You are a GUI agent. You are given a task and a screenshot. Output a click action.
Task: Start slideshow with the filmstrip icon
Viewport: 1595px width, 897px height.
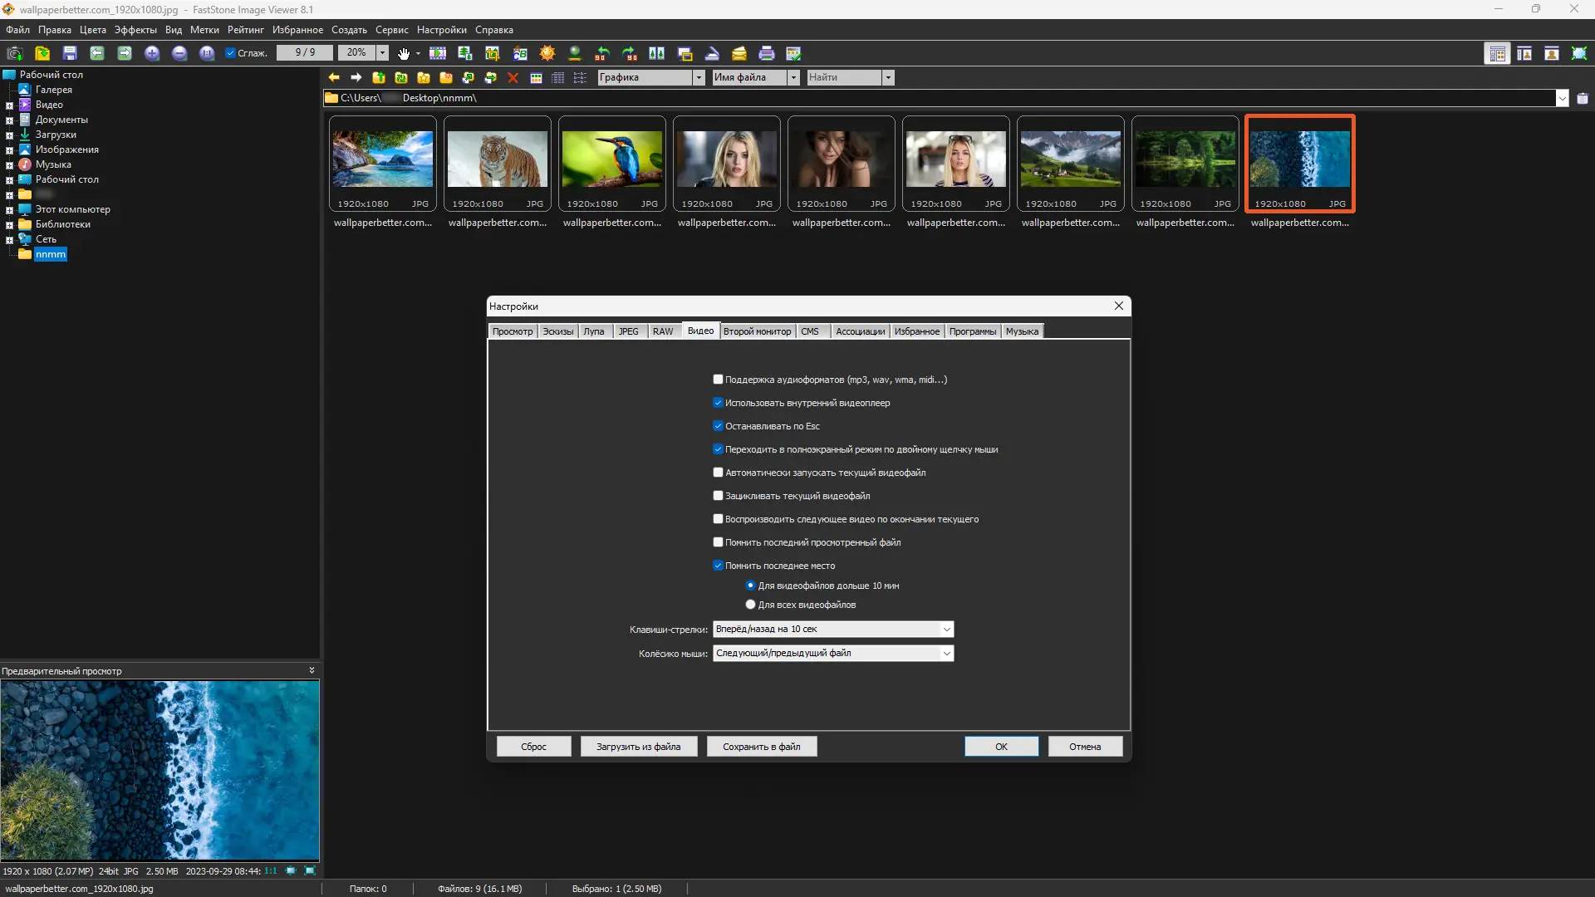click(x=438, y=53)
